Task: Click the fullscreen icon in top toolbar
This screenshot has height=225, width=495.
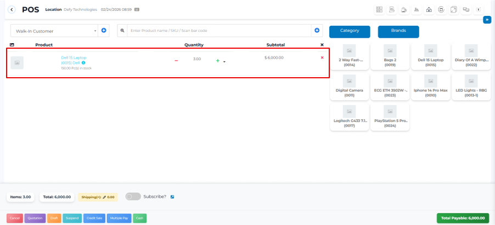Action: [454, 9]
